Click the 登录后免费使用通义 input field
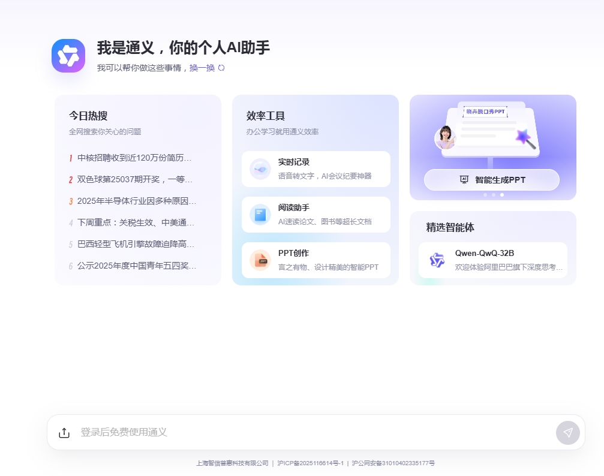The width and height of the screenshot is (604, 476). point(316,432)
